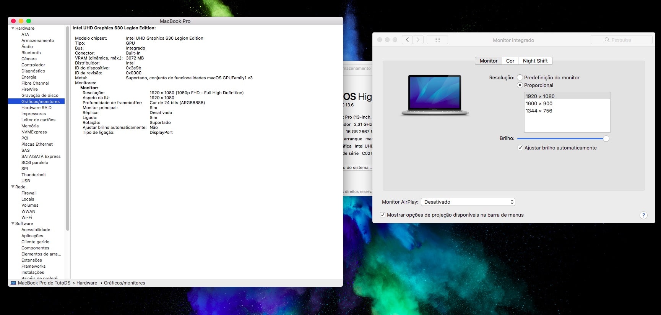
Task: Switch to the Monitor tab
Action: point(489,61)
